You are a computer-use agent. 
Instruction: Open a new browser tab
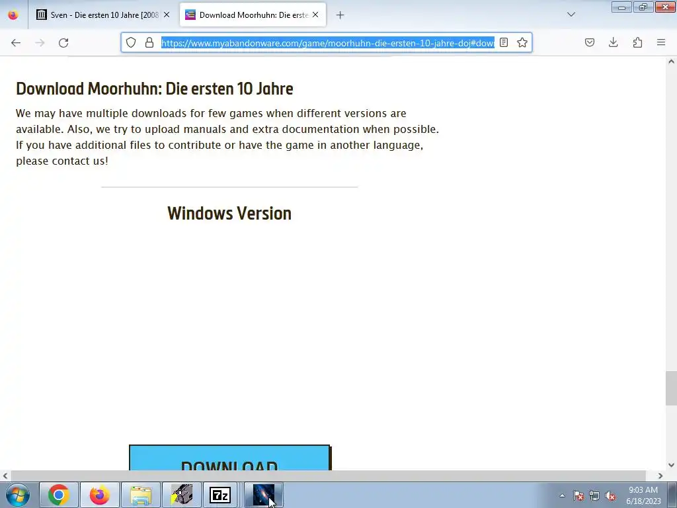340,15
